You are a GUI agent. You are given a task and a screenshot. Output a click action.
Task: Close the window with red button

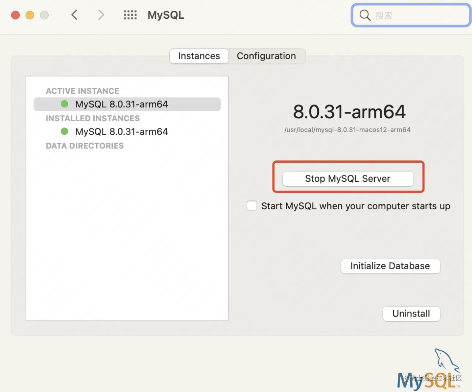pyautogui.click(x=15, y=15)
